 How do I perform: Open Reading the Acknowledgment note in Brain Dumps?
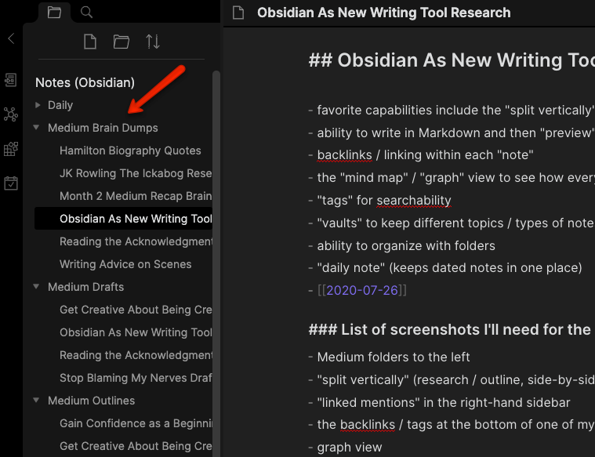click(136, 241)
